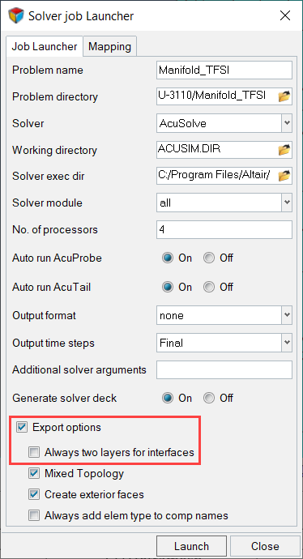This screenshot has height=559, width=303.
Task: Uncheck Mixed Topology option
Action: tap(34, 473)
